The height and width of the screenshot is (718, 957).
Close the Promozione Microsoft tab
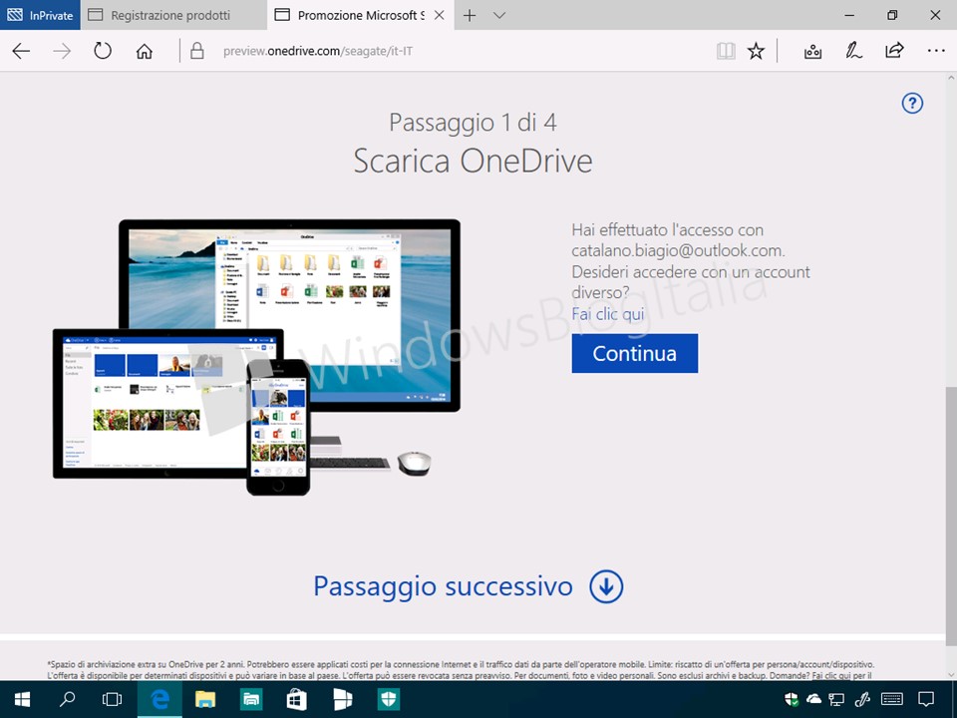439,15
